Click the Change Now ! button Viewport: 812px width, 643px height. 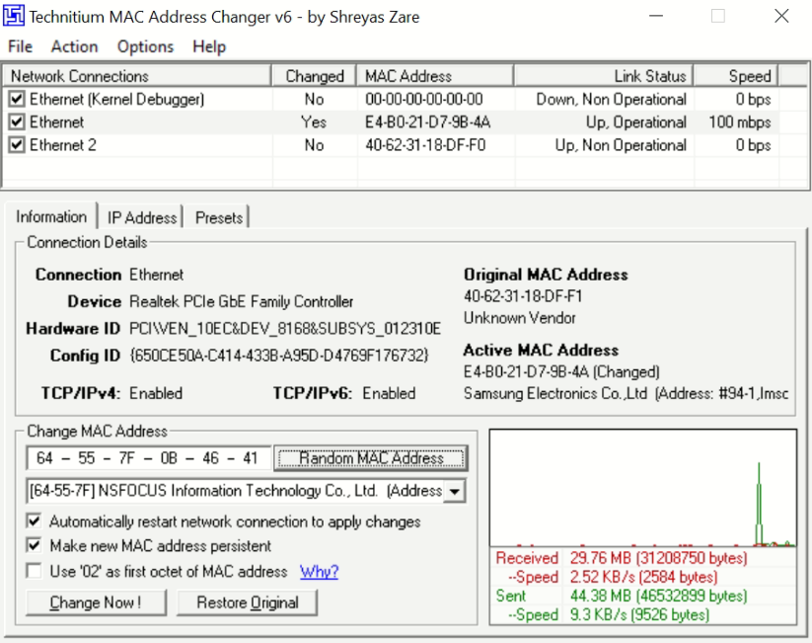click(x=97, y=603)
